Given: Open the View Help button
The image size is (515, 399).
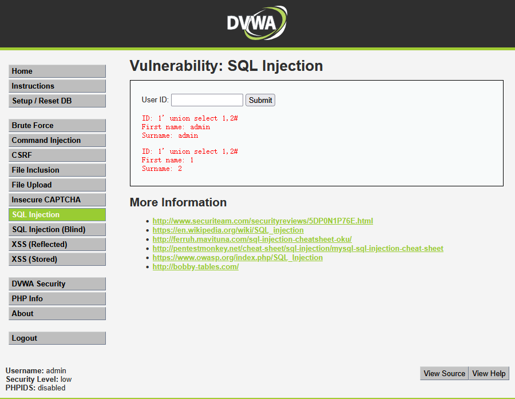Looking at the screenshot, I should 489,373.
